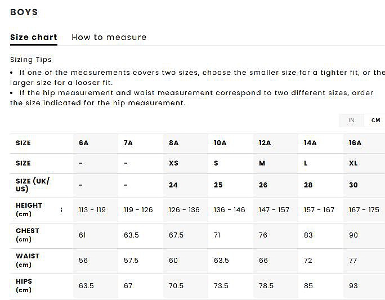Viewport: 385px width, 300px height.
Task: Click the CHEST (cm) row label
Action: 28,235
